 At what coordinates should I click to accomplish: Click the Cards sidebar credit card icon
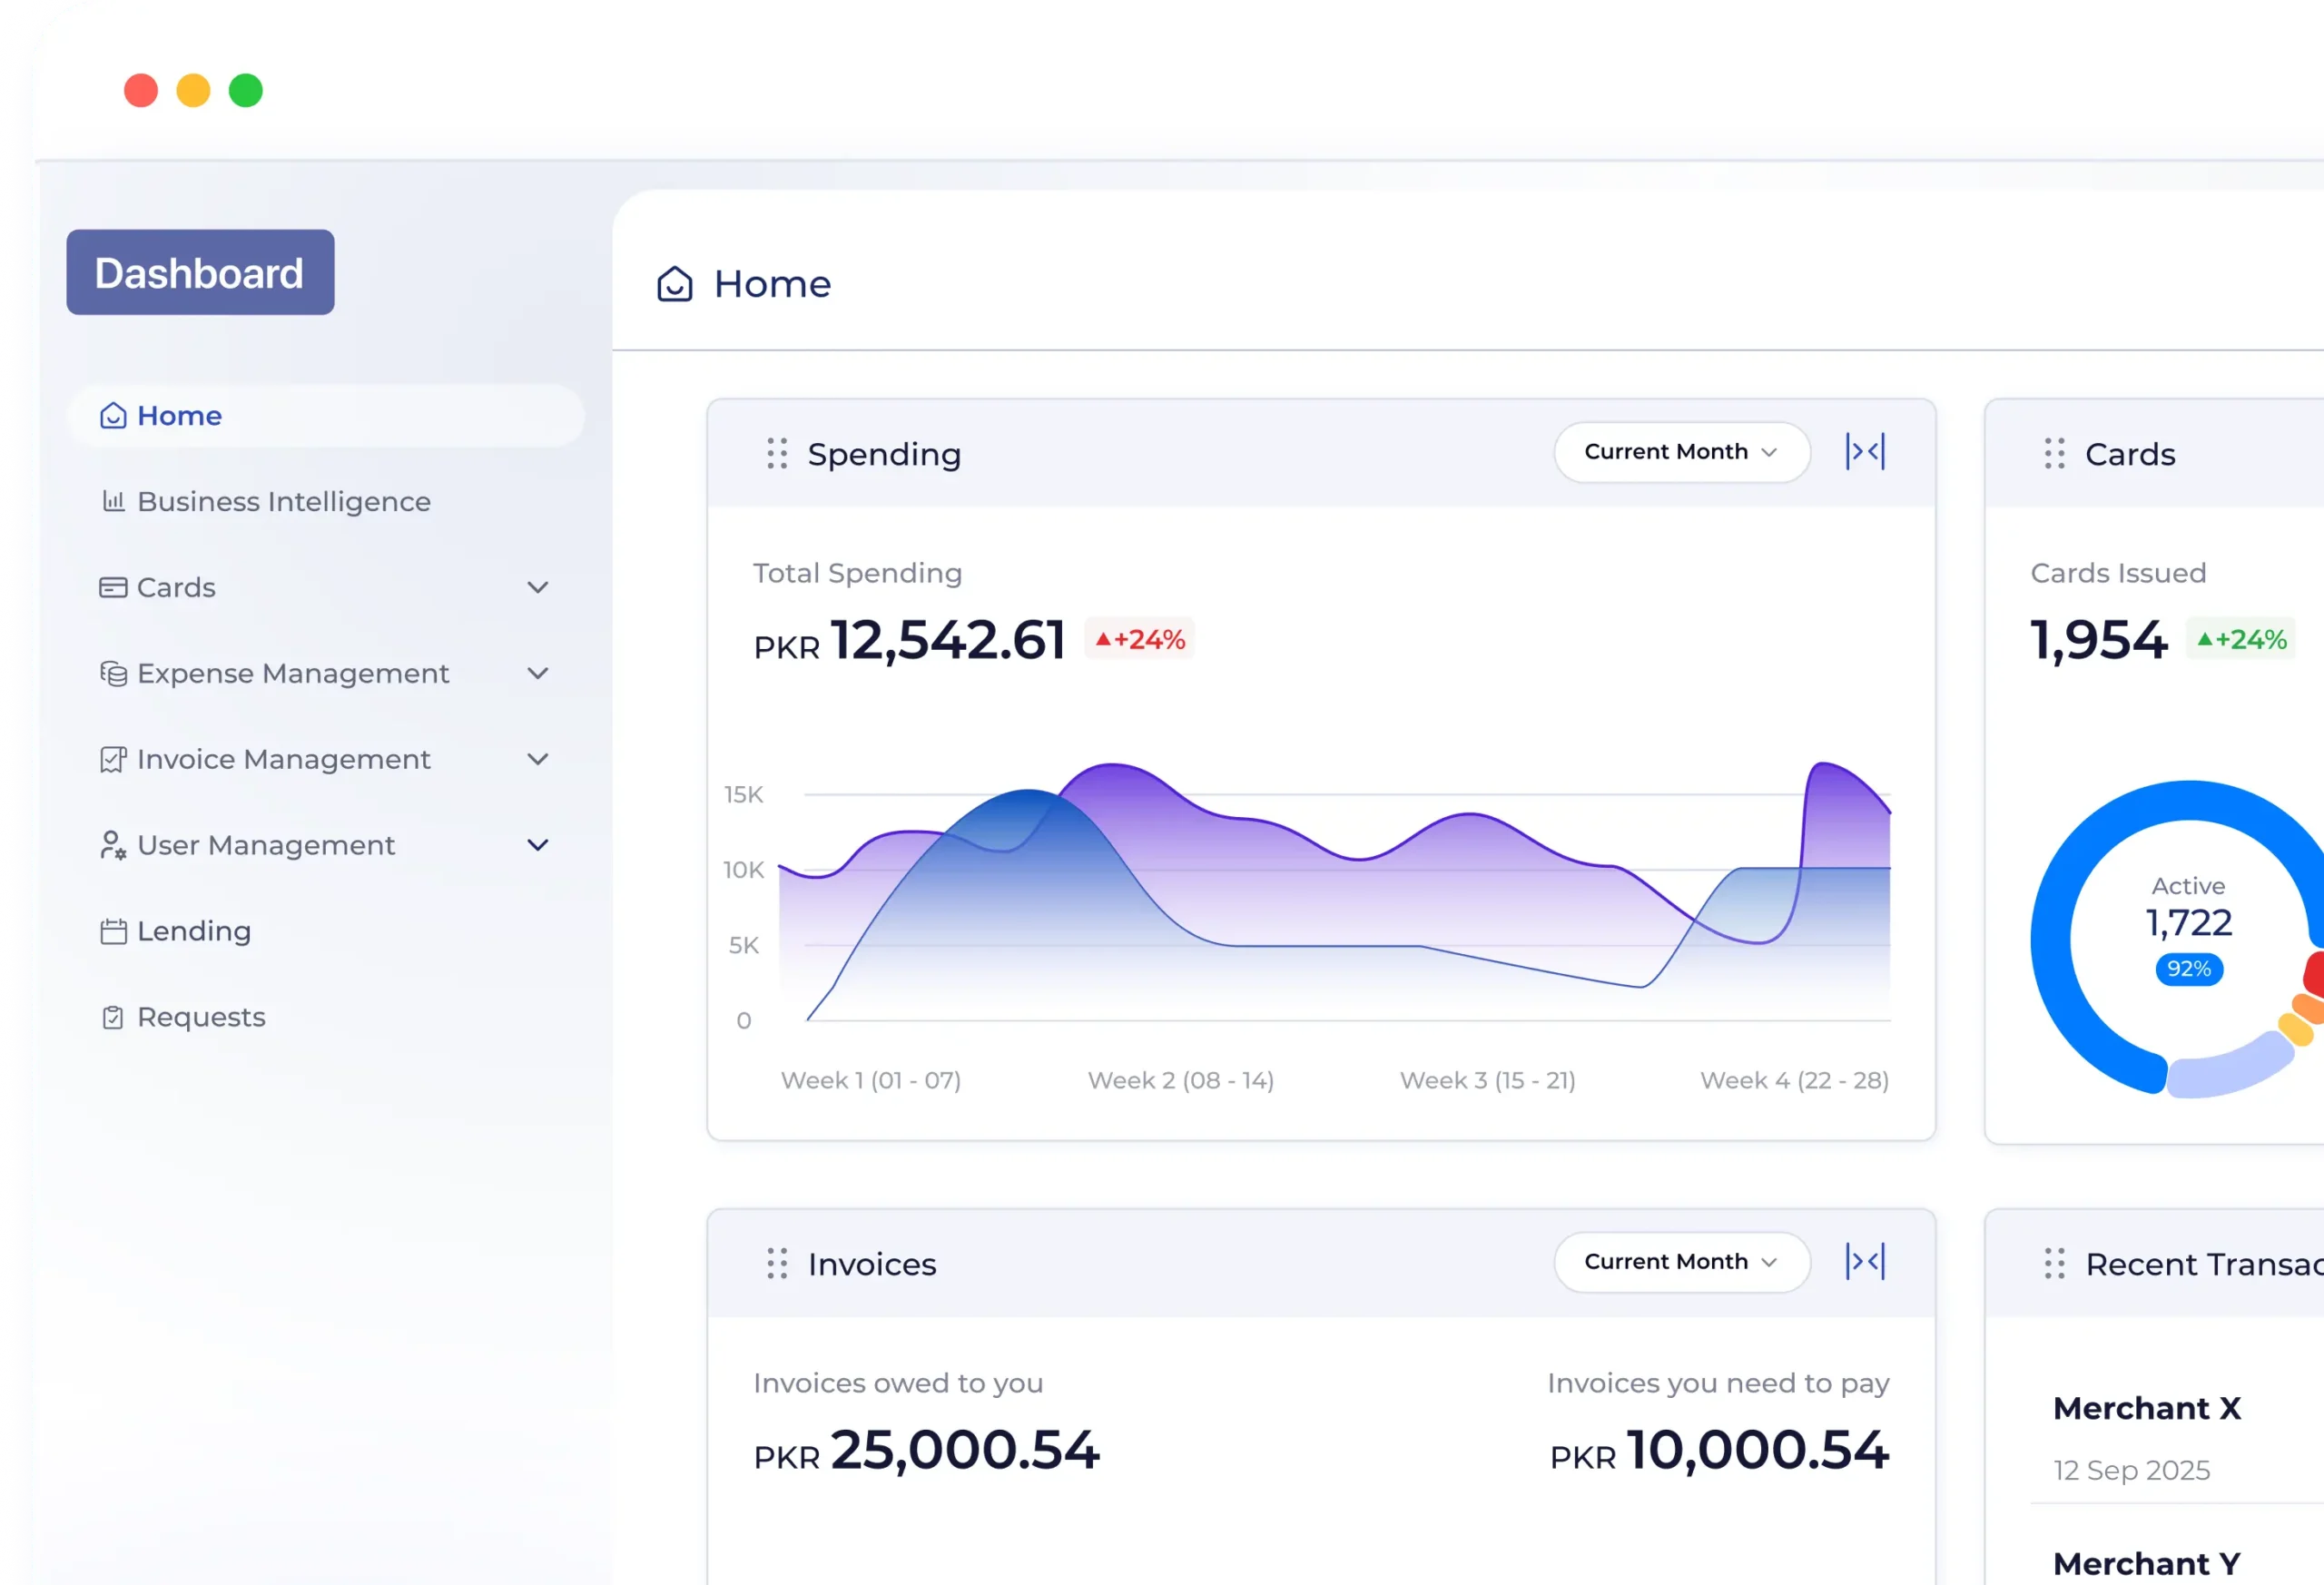(113, 587)
